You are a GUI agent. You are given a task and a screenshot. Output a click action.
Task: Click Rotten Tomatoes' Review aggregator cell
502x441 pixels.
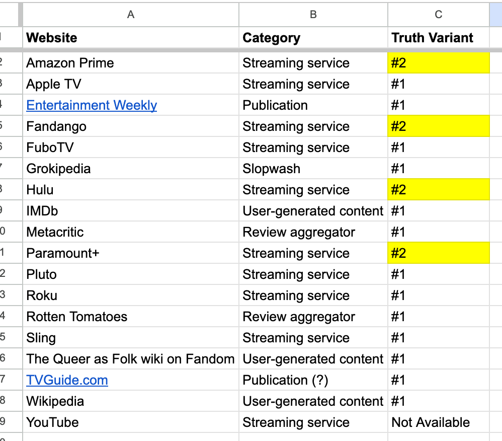click(x=313, y=317)
